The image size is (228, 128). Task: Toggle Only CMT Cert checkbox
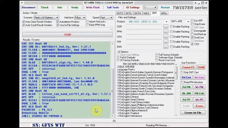click(x=182, y=72)
